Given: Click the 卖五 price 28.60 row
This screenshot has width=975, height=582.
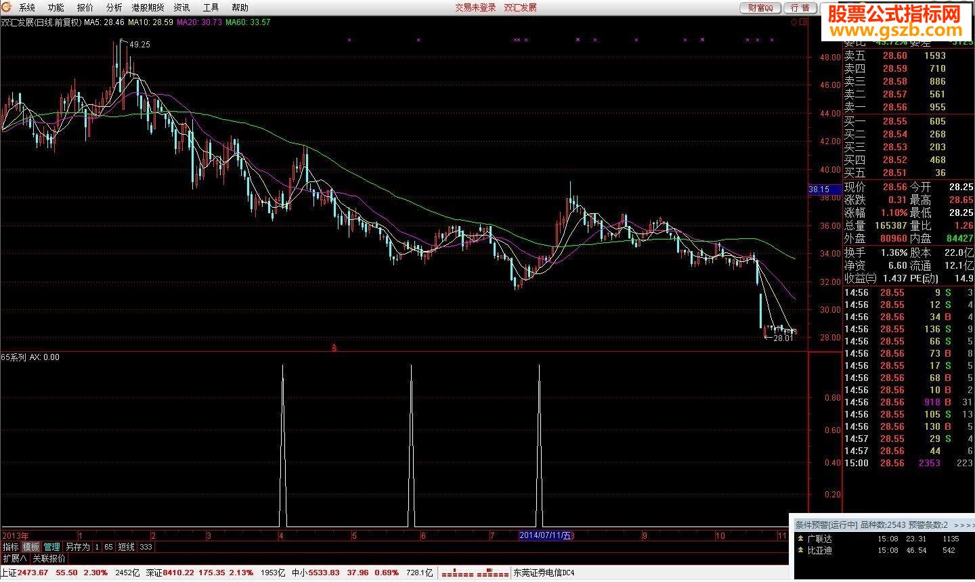Looking at the screenshot, I should (x=909, y=55).
